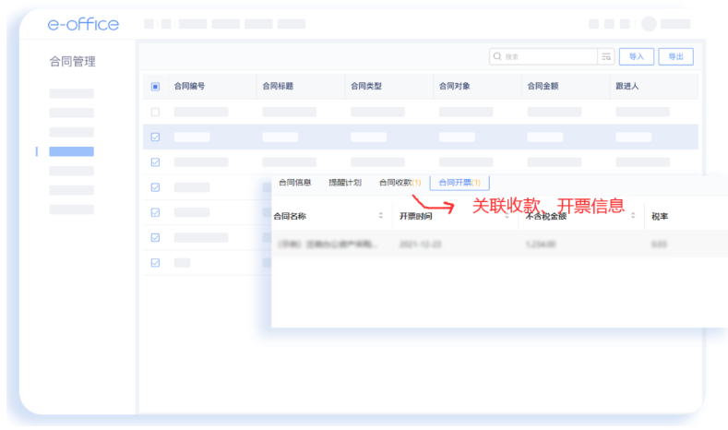The height and width of the screenshot is (430, 728).
Task: Click the 导入 button
Action: (637, 56)
